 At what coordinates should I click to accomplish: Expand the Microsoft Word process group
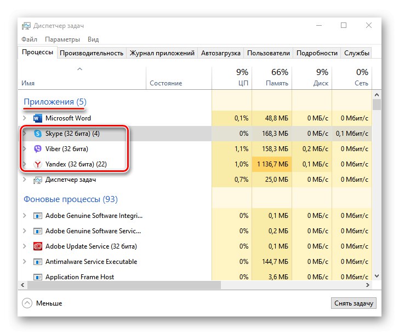pos(25,118)
